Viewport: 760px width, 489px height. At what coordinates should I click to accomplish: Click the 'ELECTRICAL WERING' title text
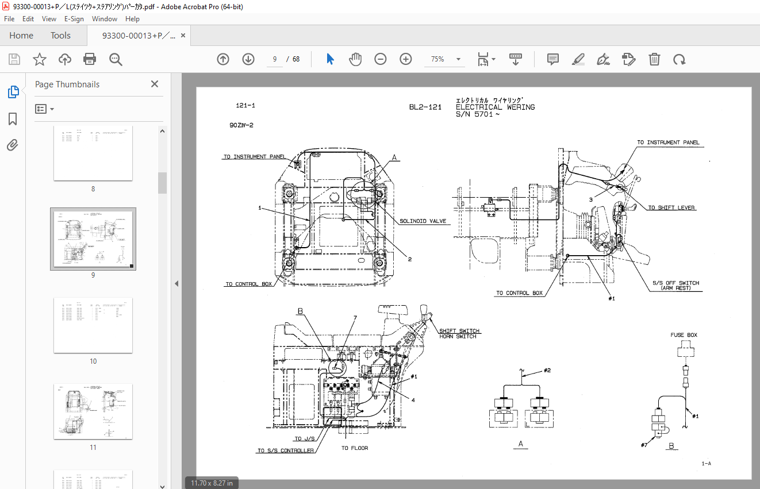pyautogui.click(x=495, y=107)
